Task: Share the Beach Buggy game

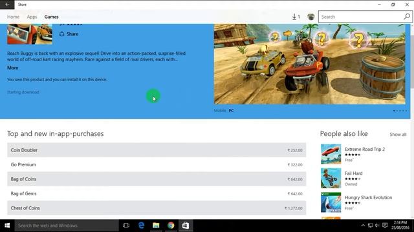Action: click(x=69, y=34)
